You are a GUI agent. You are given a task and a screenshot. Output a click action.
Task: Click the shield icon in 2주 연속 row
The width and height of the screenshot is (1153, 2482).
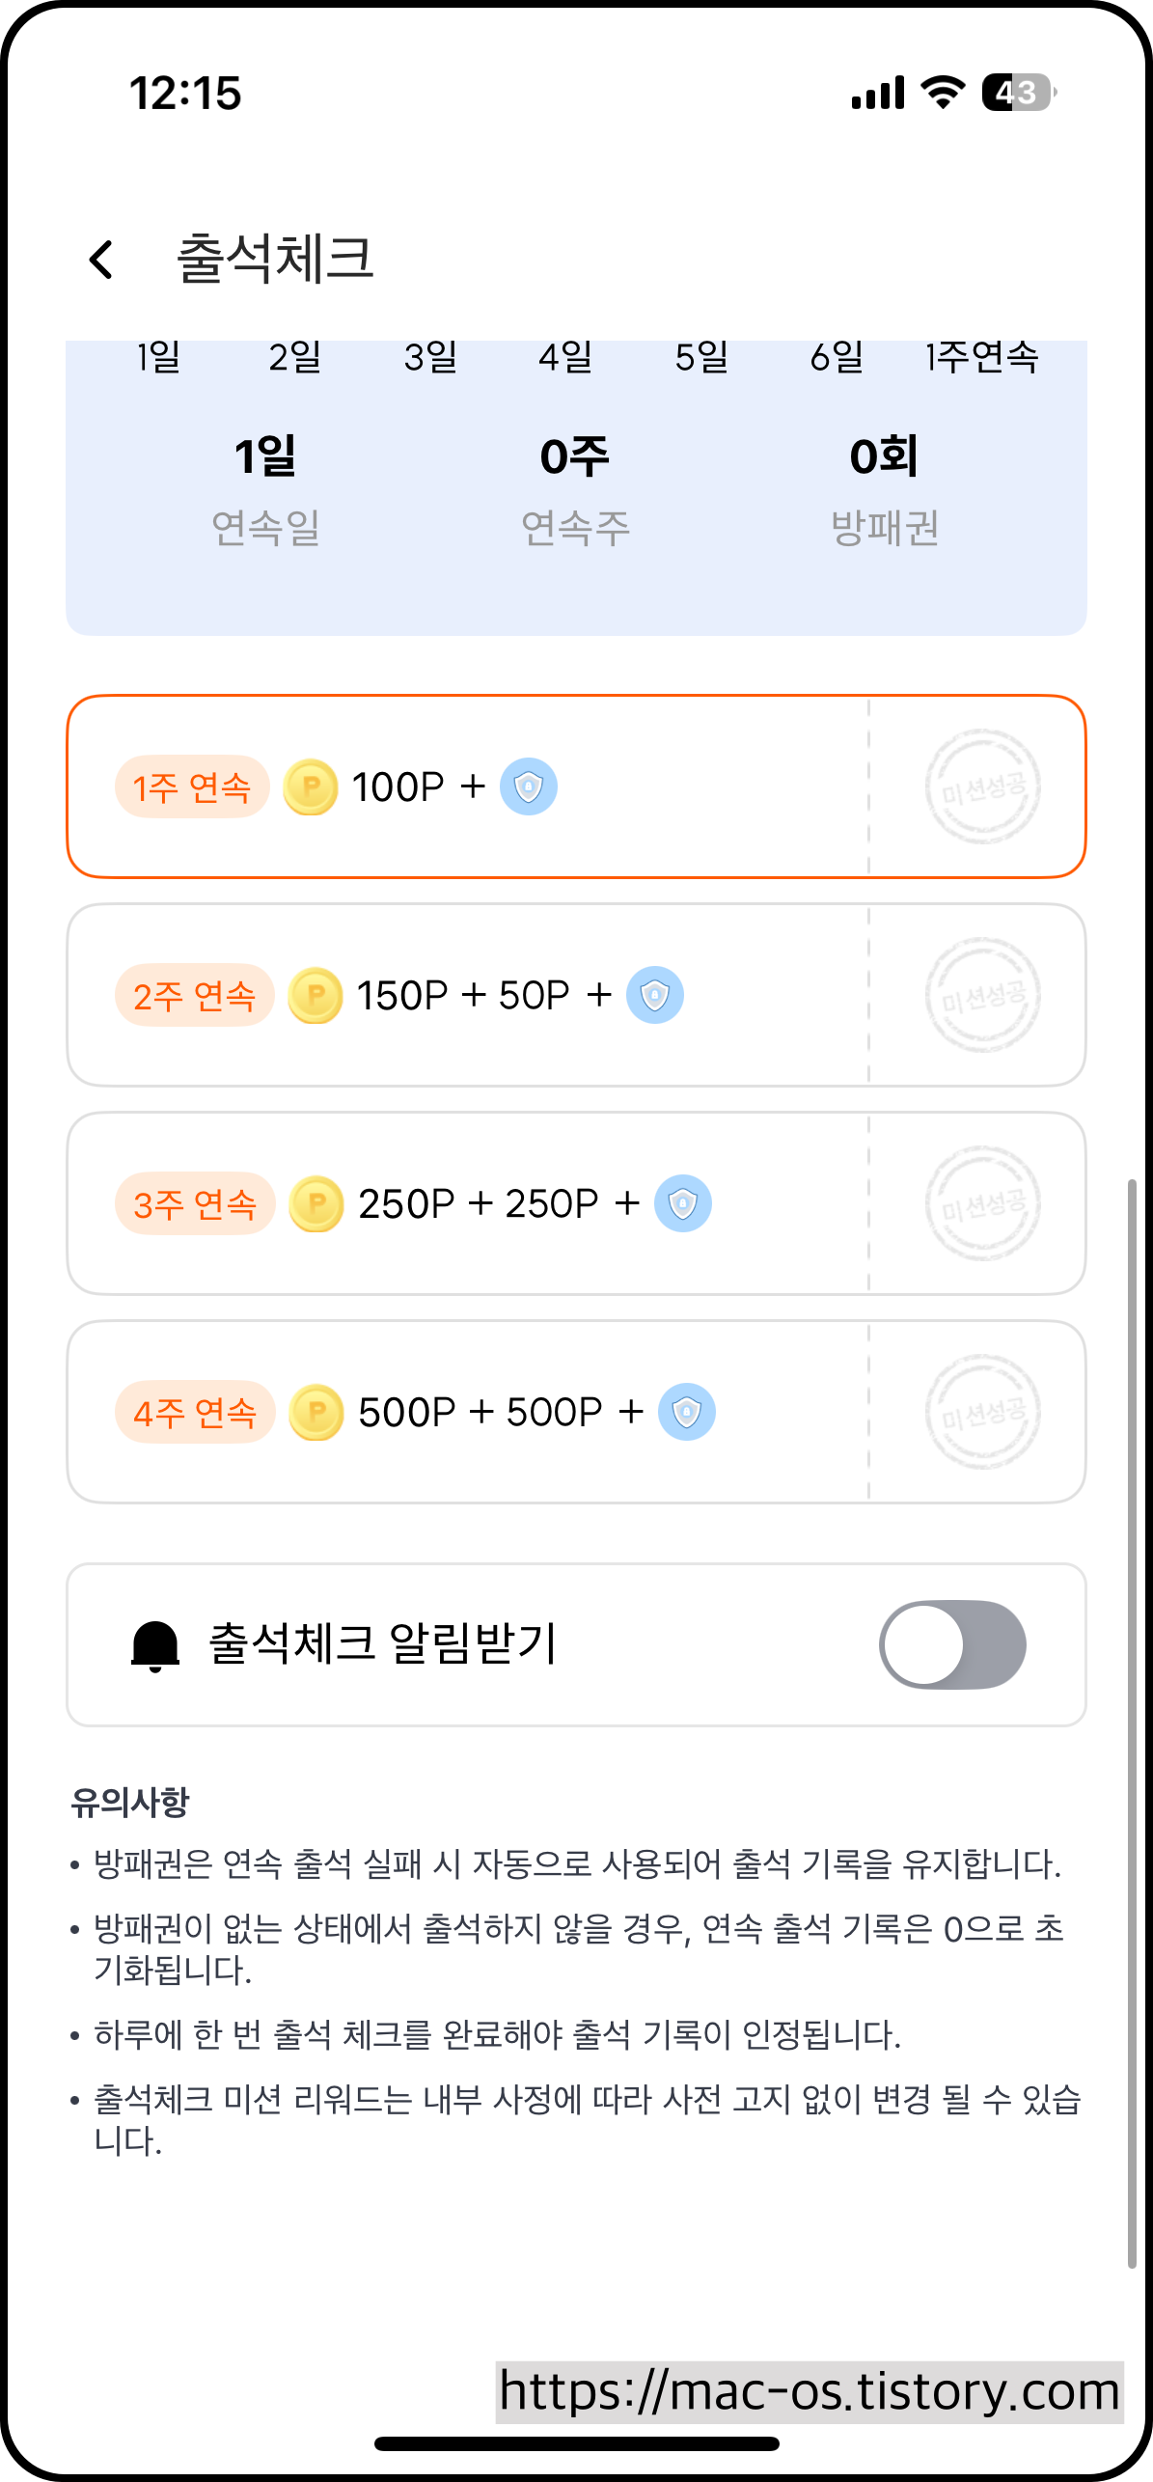tap(655, 995)
